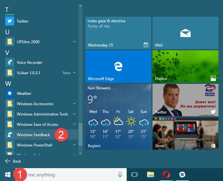This screenshot has height=181, width=223.
Task: Expand the UPSilon 2000 folder
Action: 74,42
